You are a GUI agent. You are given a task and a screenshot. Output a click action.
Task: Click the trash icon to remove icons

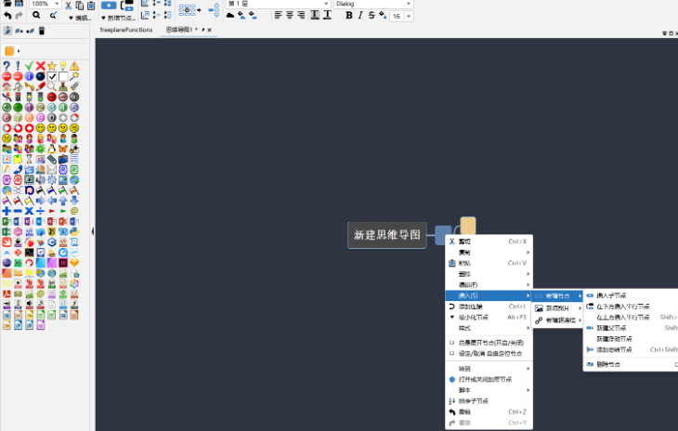coord(41,31)
